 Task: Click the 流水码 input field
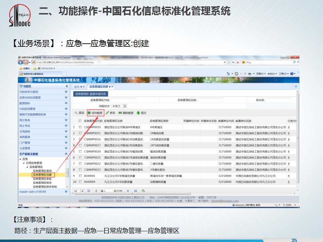point(279,100)
